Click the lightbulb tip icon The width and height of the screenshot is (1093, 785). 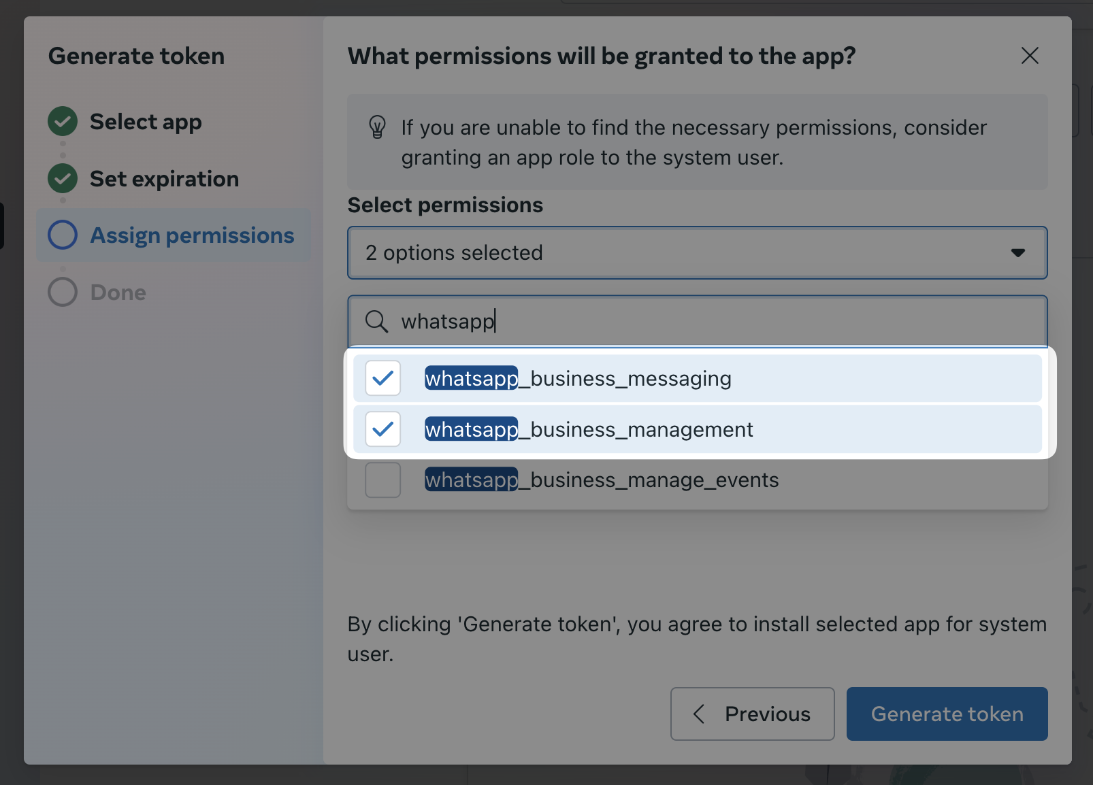coord(377,127)
